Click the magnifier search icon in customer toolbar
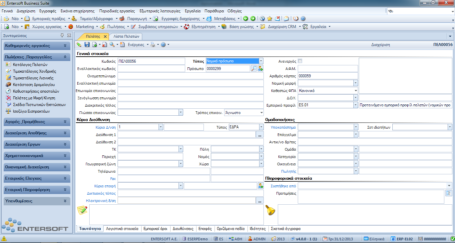Image resolution: width=455 pixels, height=243 pixels. (112, 44)
